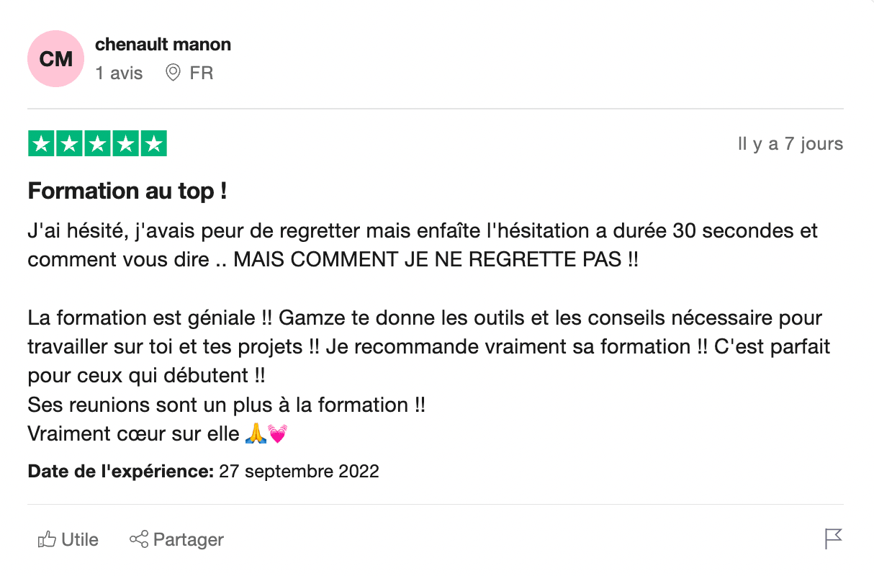Click the thumbs-up icon beside Utile

[47, 539]
